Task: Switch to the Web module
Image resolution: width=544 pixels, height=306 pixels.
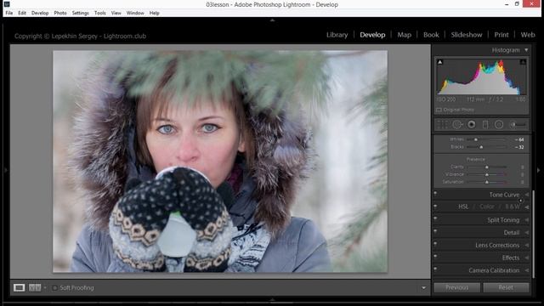Action: pyautogui.click(x=528, y=35)
